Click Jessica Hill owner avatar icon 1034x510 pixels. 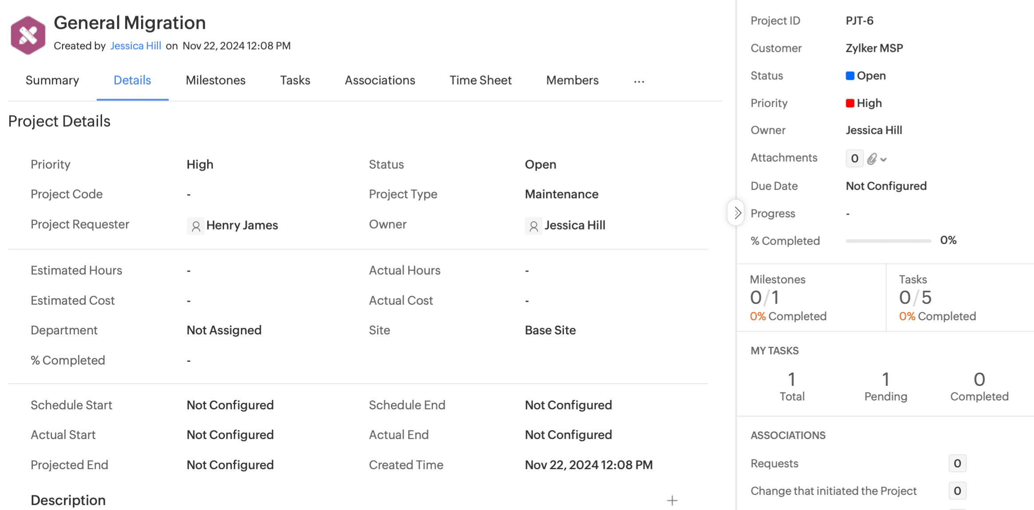pyautogui.click(x=533, y=226)
